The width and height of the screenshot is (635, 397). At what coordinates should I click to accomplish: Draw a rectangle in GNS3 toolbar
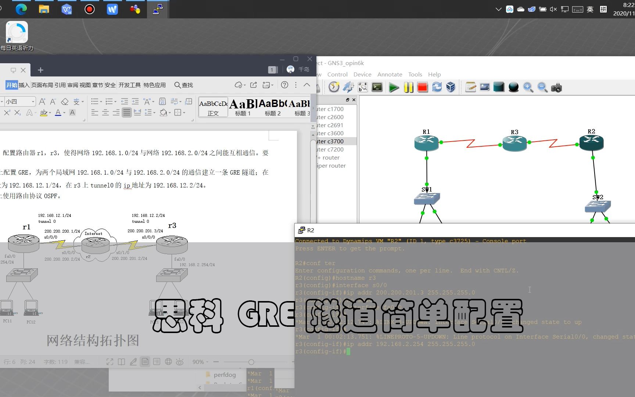pyautogui.click(x=499, y=87)
